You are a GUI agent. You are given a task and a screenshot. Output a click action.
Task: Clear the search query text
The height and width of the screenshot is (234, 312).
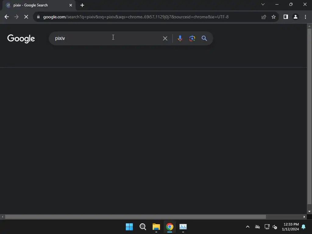click(165, 38)
